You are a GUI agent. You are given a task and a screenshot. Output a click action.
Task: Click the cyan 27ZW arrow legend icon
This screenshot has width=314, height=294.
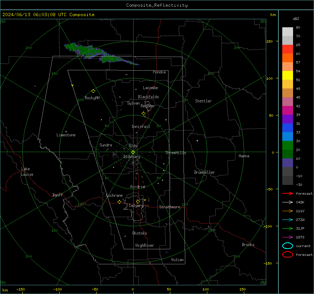coord(287,220)
